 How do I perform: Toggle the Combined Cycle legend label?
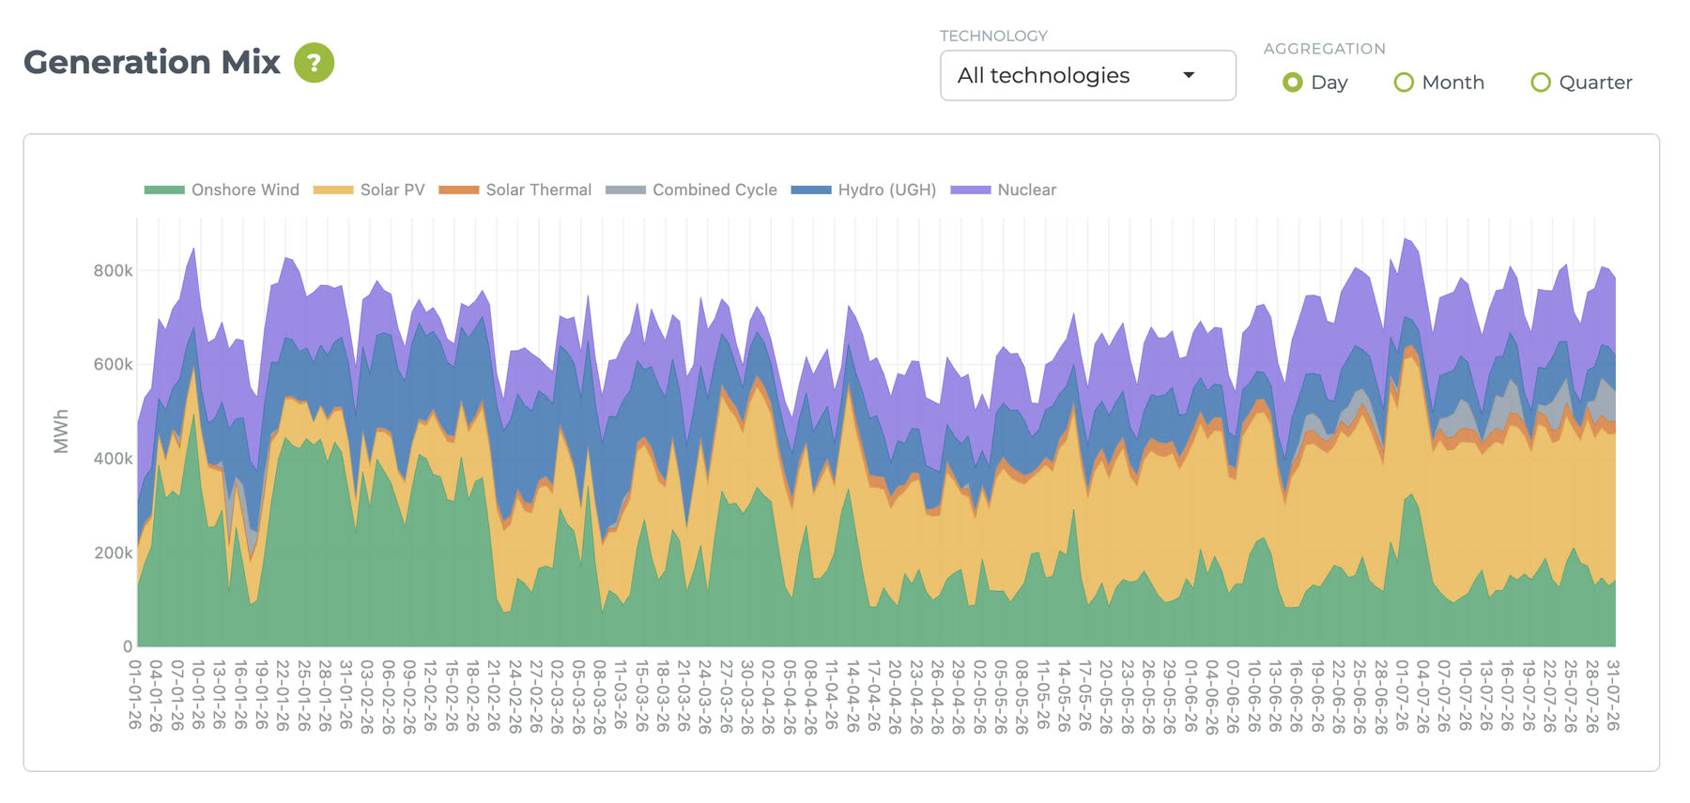(x=715, y=189)
